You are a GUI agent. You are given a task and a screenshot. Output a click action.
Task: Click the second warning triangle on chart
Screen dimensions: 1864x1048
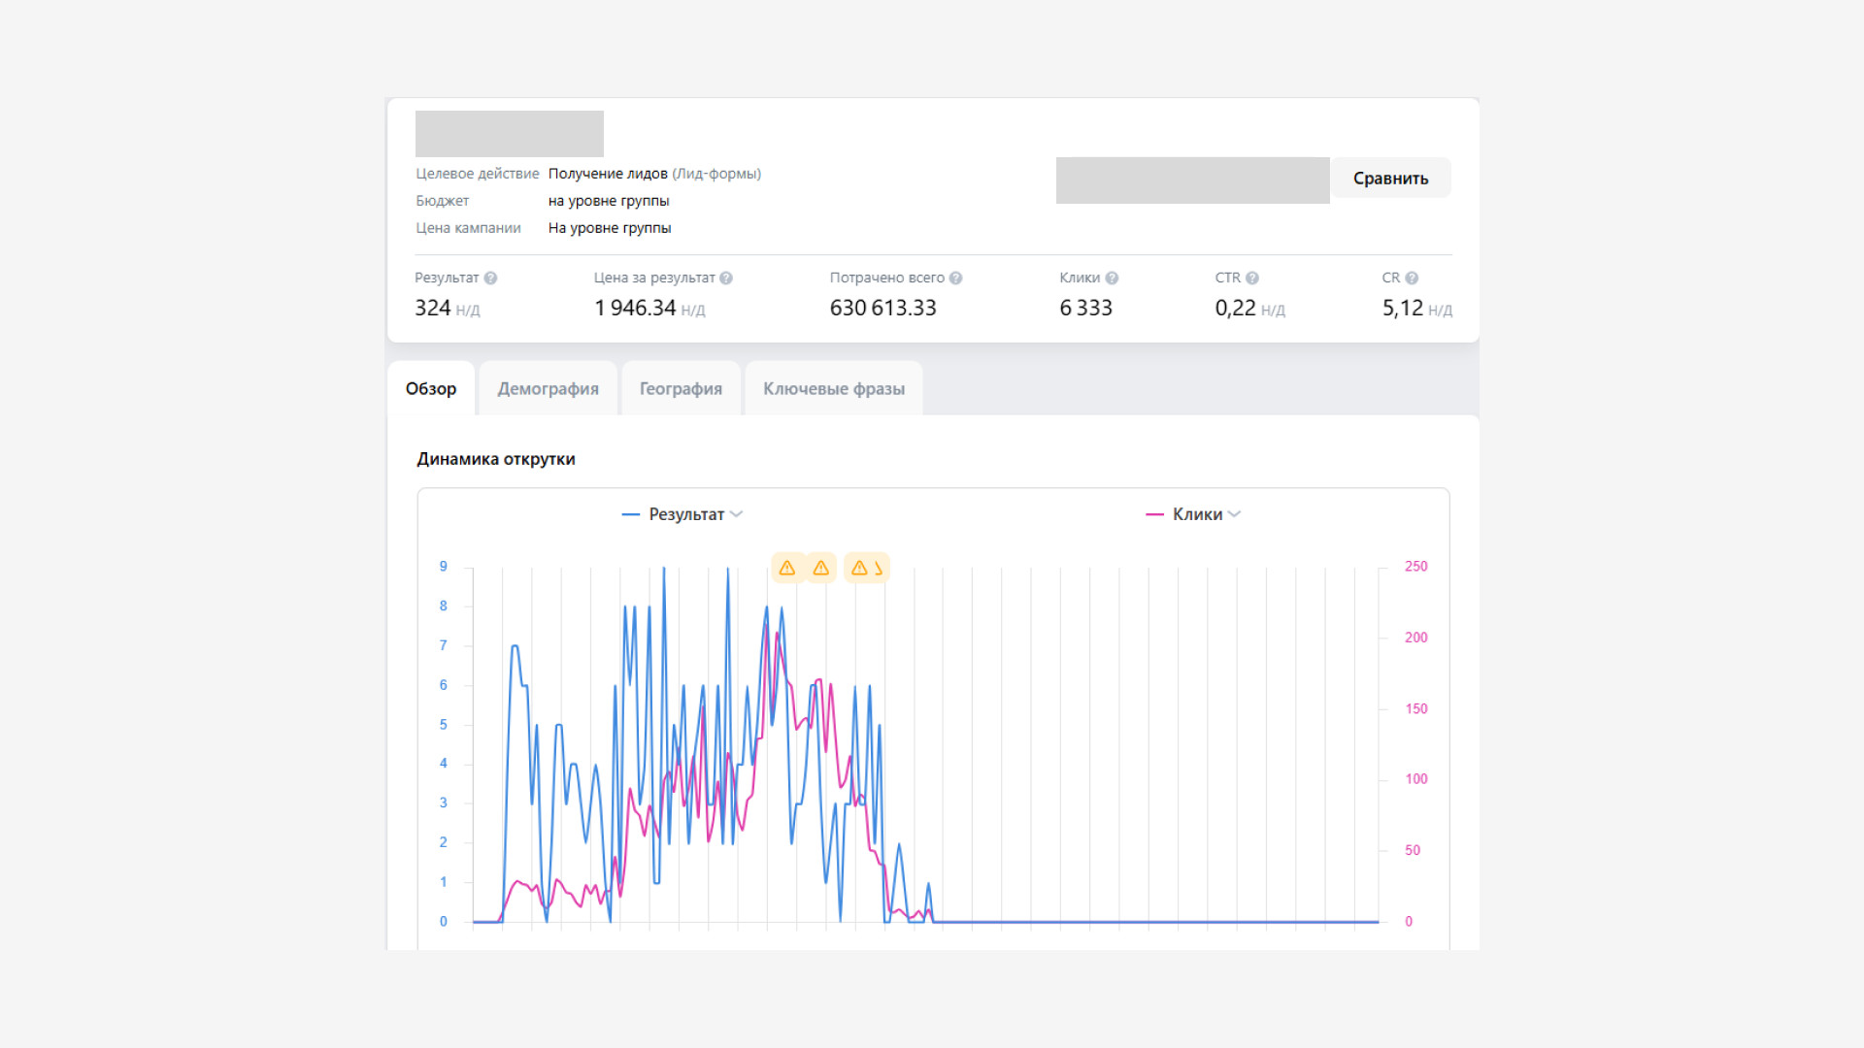[x=821, y=568]
